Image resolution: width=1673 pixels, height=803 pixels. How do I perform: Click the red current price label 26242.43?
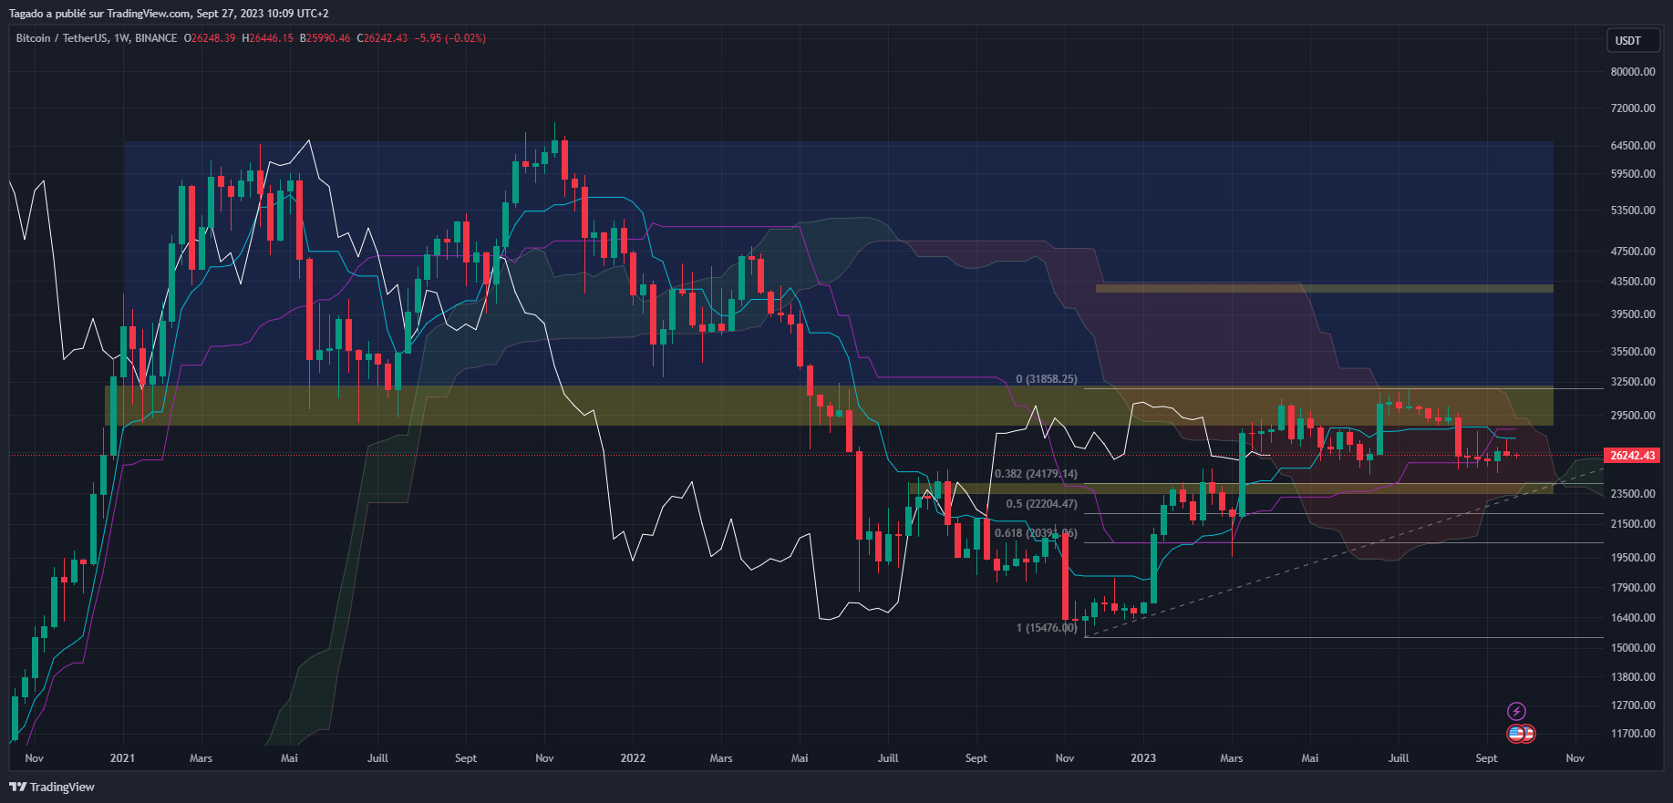tap(1632, 456)
